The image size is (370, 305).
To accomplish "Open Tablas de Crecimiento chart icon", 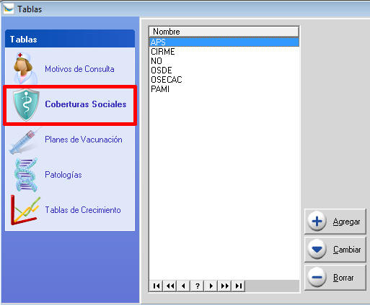I will [x=25, y=210].
